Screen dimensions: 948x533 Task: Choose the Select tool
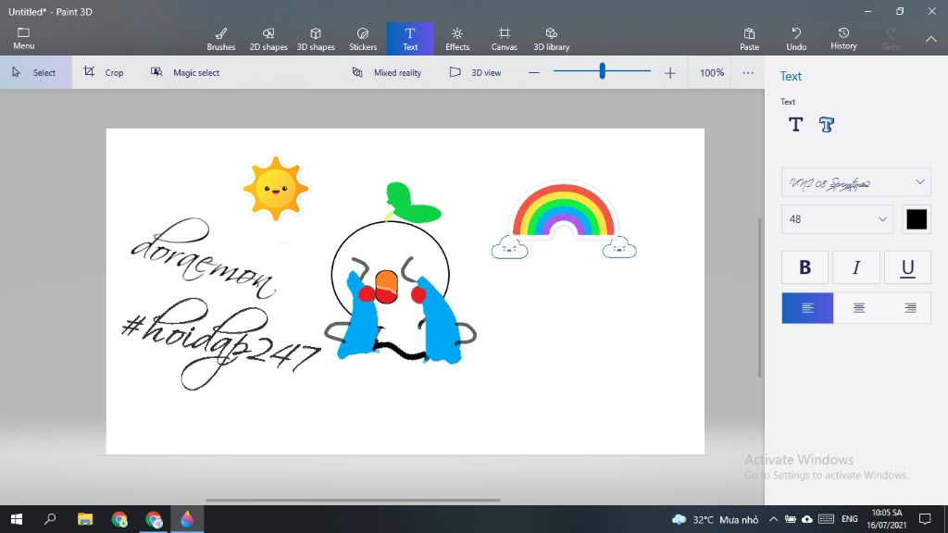tap(36, 72)
